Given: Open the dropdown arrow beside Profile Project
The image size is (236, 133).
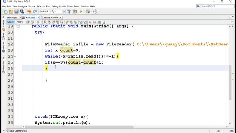Looking at the screenshot, I should [x=99, y=11].
